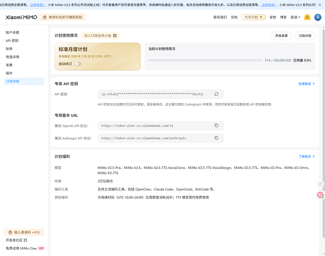Open the pink floating assistant icon on the right edge

pos(320,195)
